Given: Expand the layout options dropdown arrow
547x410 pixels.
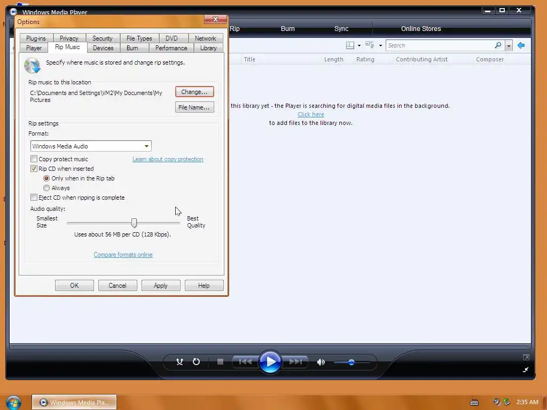Looking at the screenshot, I should (x=359, y=45).
